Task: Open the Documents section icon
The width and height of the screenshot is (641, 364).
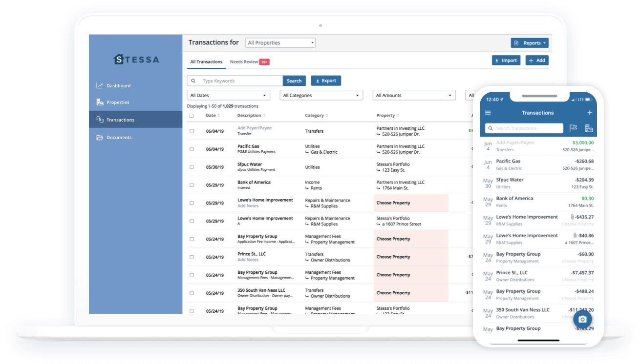Action: pyautogui.click(x=99, y=137)
